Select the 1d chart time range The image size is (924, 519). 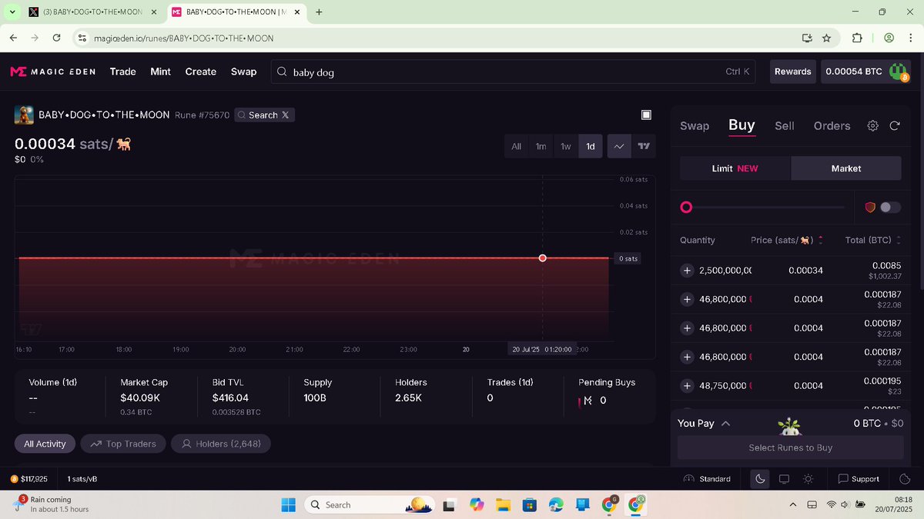(x=591, y=146)
